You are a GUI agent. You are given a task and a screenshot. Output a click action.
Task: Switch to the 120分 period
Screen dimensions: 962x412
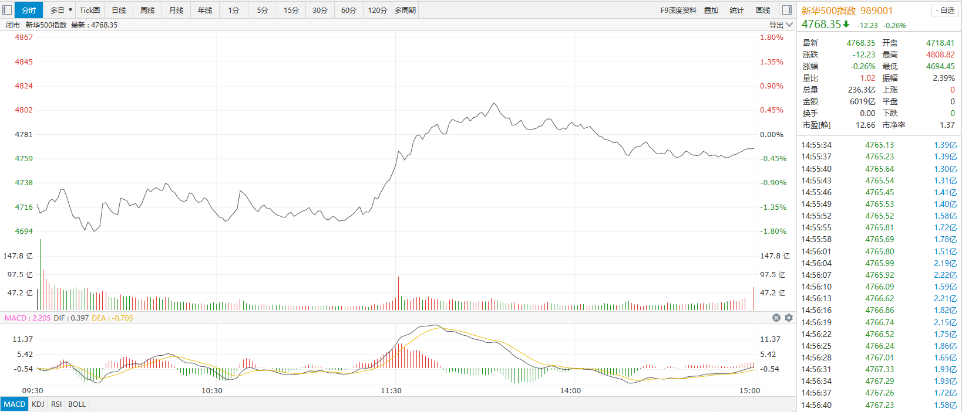[378, 10]
